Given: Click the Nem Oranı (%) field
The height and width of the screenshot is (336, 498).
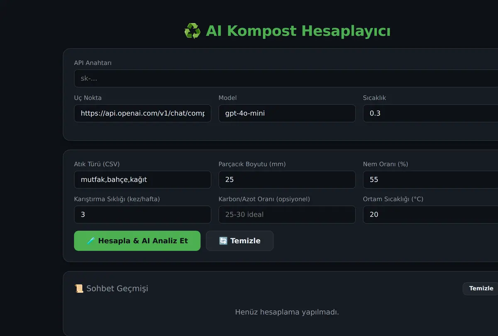Looking at the screenshot, I should [431, 179].
